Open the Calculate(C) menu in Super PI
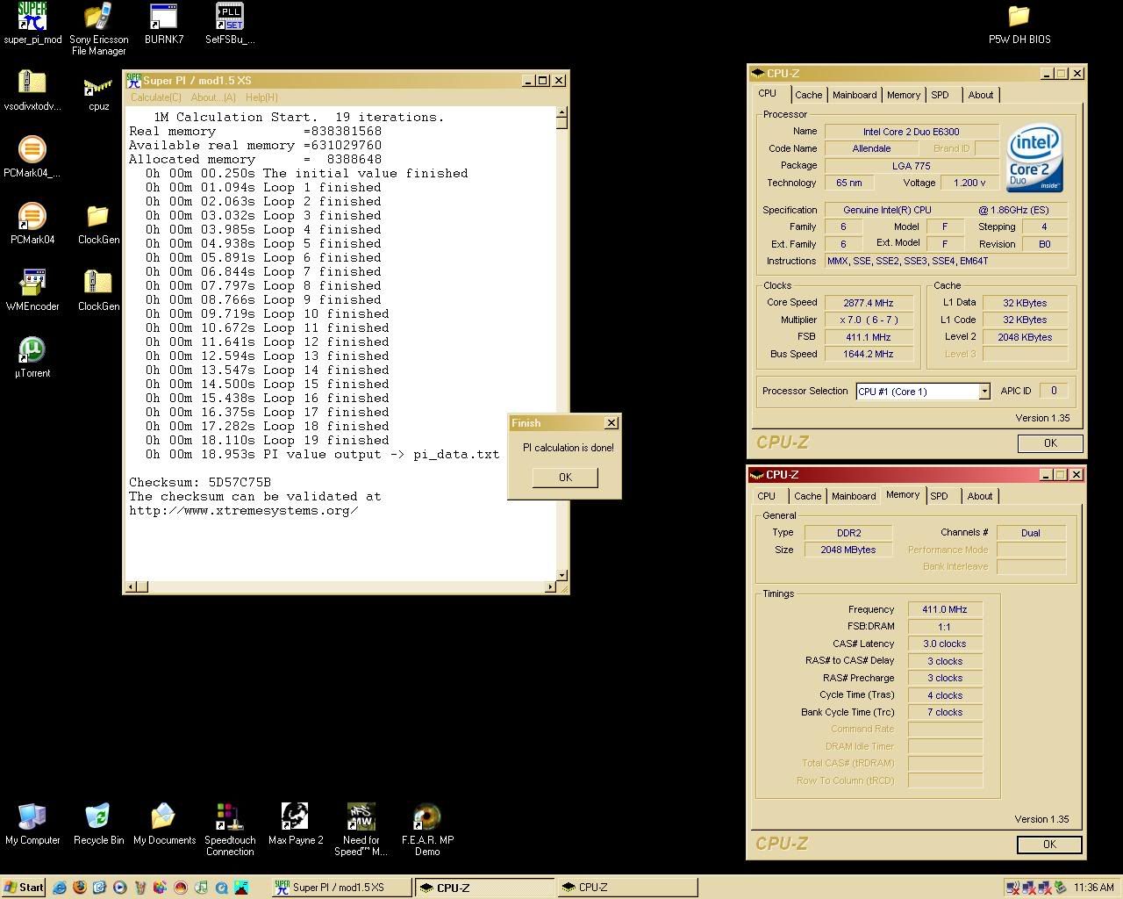The width and height of the screenshot is (1123, 899). click(x=156, y=97)
